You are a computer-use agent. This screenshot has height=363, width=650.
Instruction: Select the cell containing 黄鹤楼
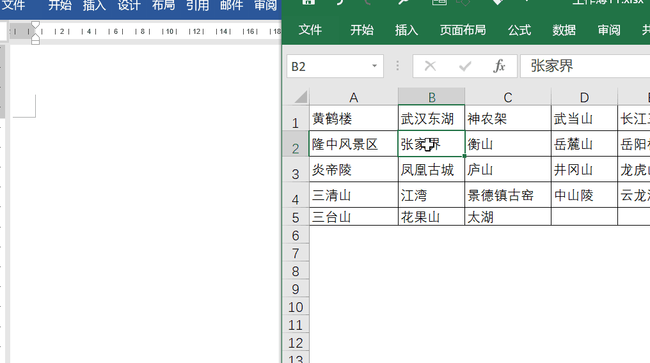point(354,118)
